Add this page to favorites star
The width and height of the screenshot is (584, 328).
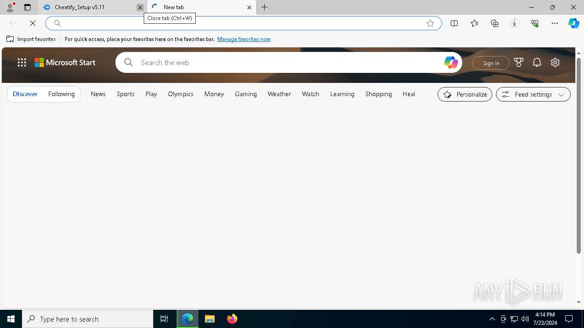[430, 23]
